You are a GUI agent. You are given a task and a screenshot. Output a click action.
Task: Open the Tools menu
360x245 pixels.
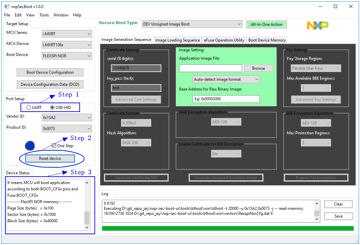(x=44, y=15)
